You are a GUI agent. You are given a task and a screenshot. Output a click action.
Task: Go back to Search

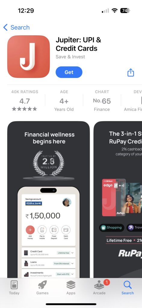point(17,27)
